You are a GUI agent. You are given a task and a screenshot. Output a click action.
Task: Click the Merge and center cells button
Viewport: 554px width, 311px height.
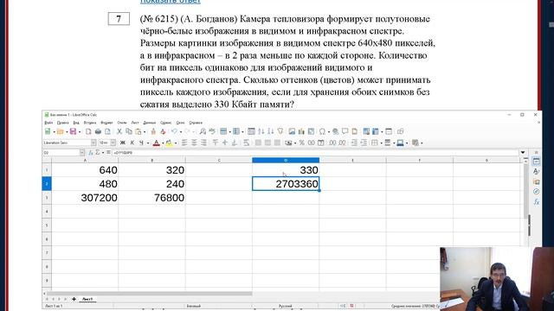click(258, 143)
